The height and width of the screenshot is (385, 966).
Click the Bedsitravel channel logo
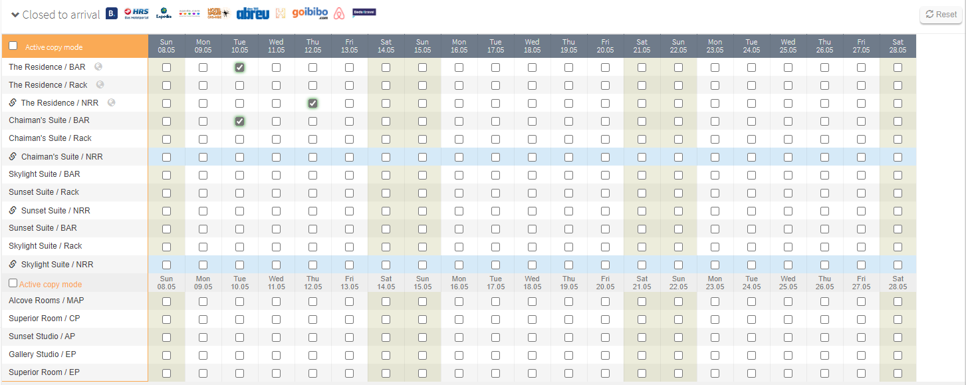click(x=364, y=12)
